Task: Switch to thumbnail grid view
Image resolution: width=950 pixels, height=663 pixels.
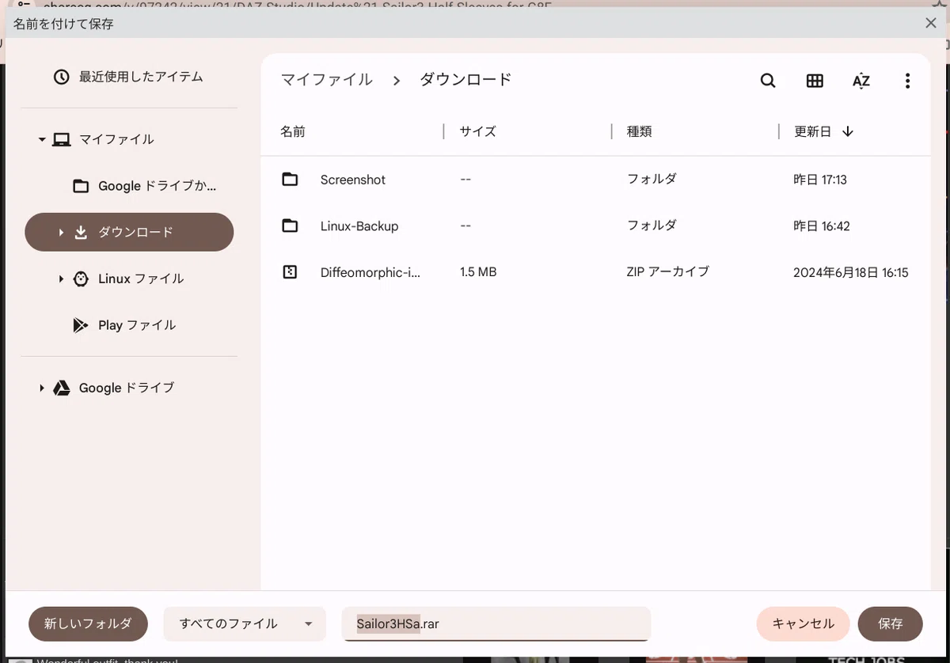Action: [815, 81]
